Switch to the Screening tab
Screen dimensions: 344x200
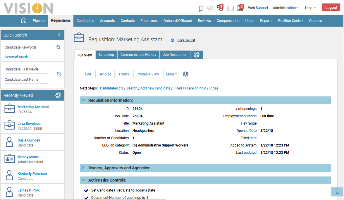pos(106,55)
